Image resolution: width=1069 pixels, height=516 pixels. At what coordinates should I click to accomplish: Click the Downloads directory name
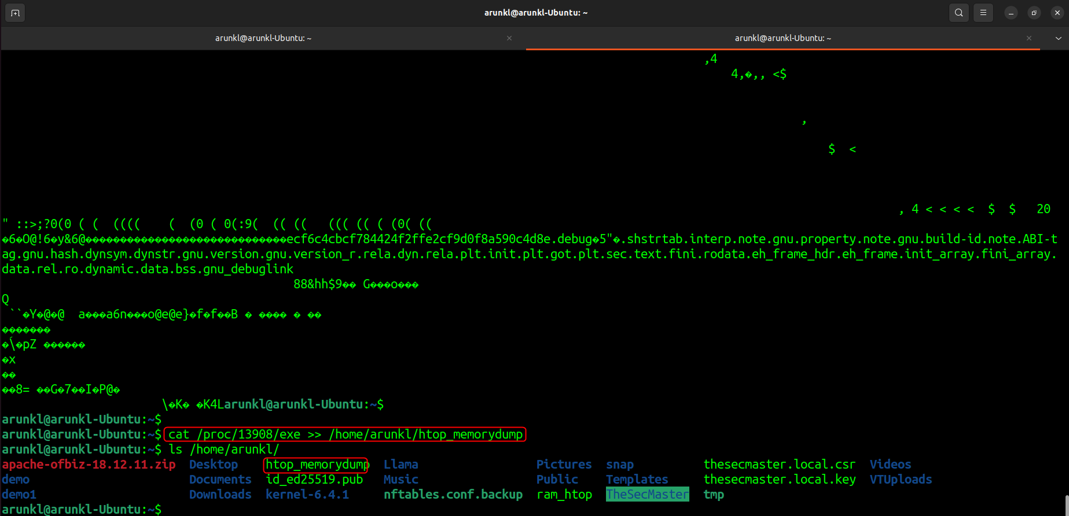pos(221,495)
